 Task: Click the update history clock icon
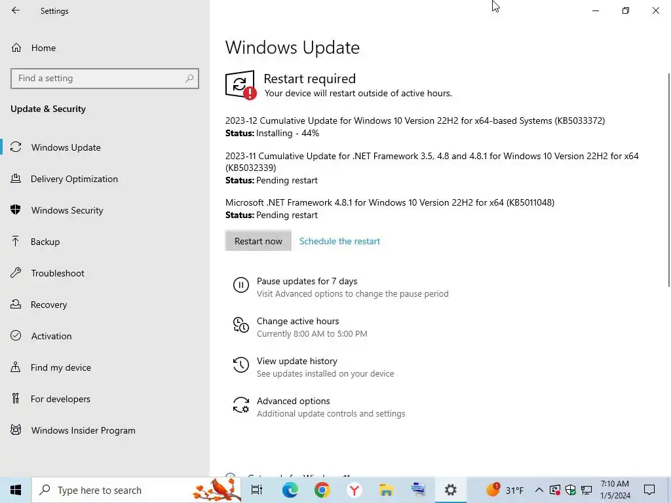pos(241,365)
